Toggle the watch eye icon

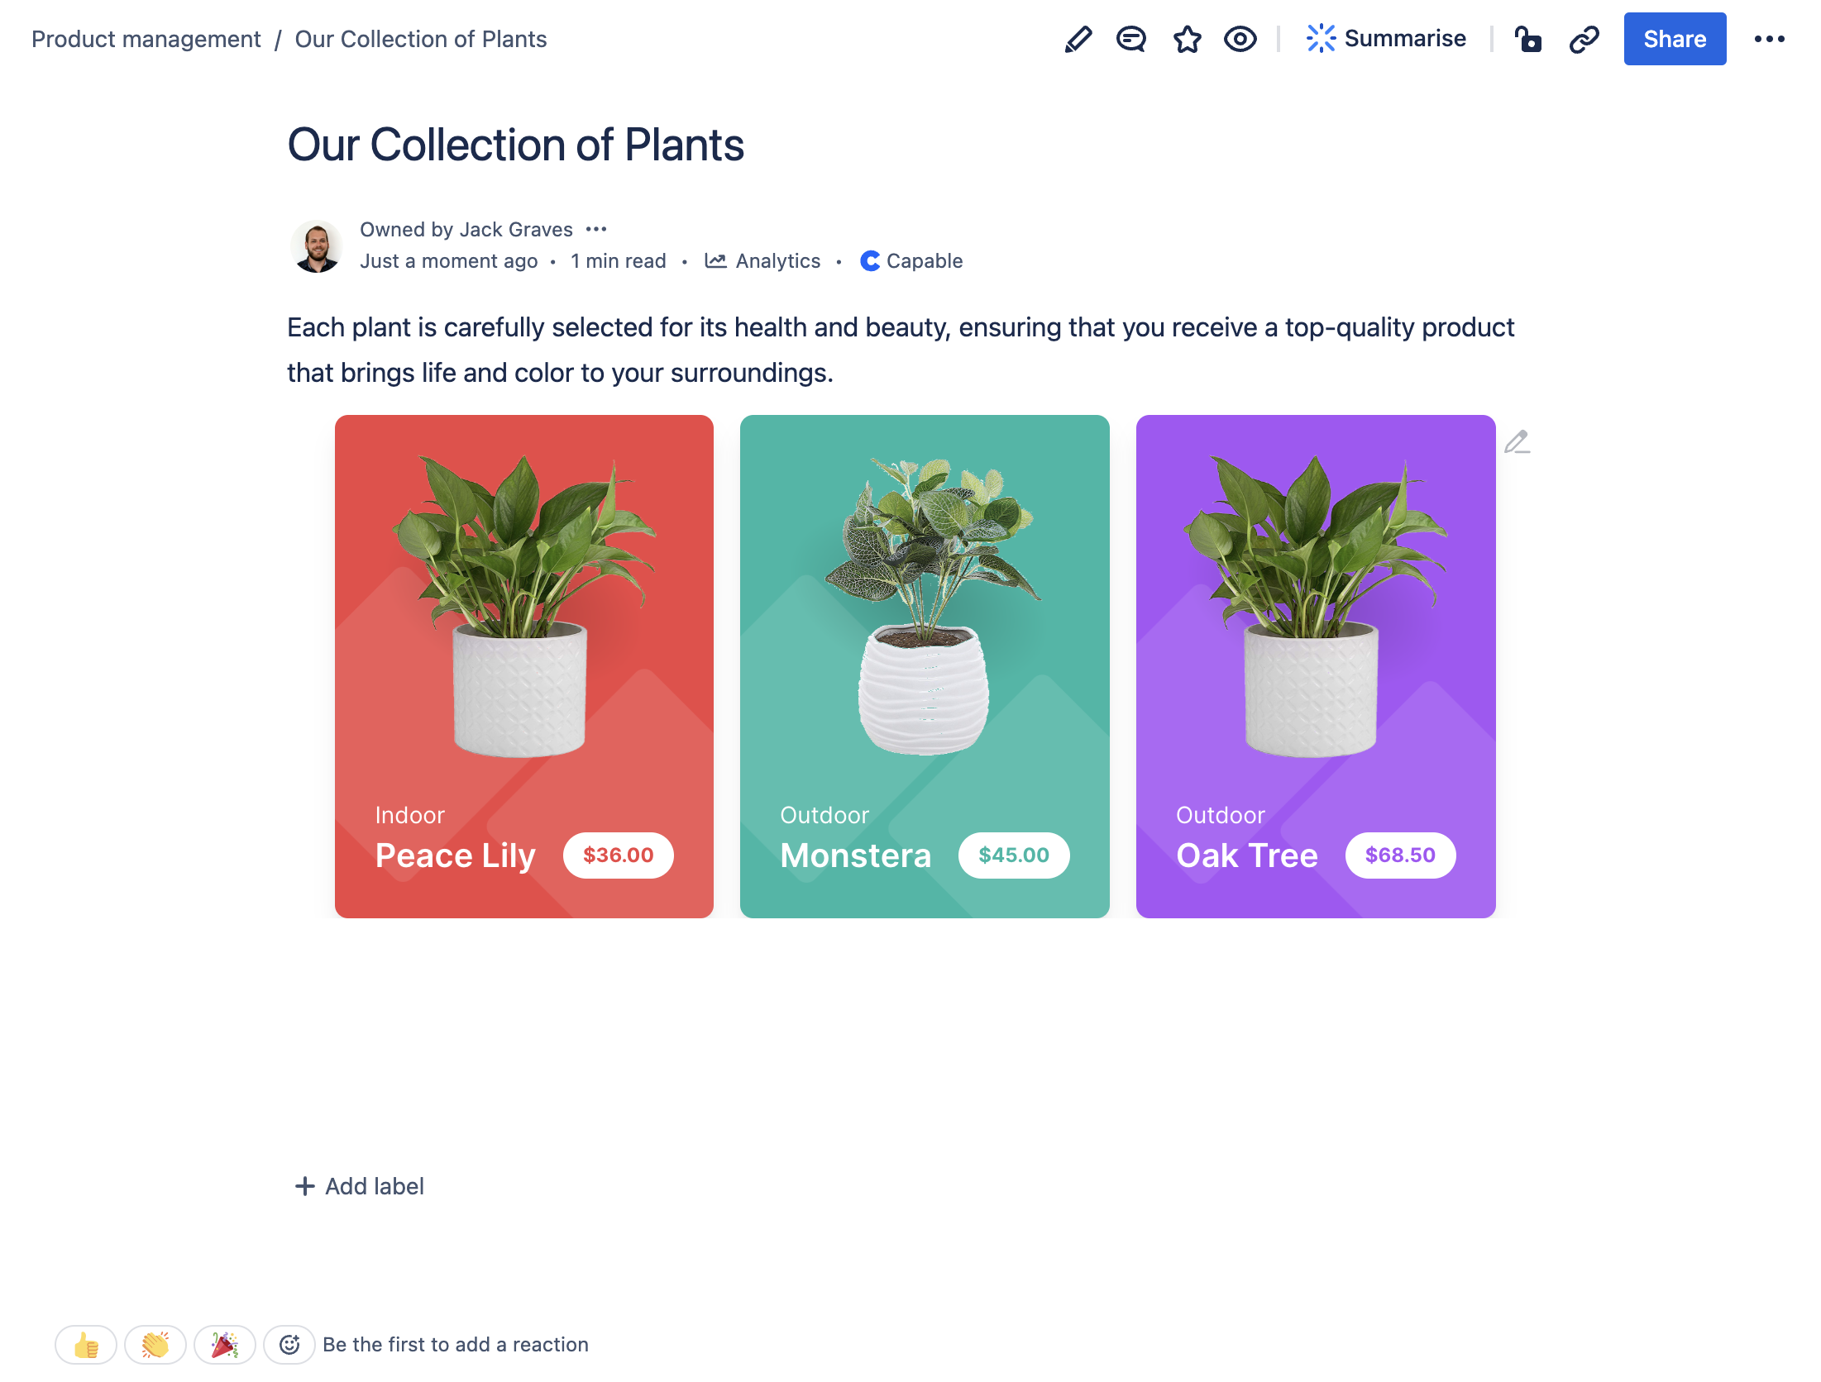click(x=1240, y=39)
